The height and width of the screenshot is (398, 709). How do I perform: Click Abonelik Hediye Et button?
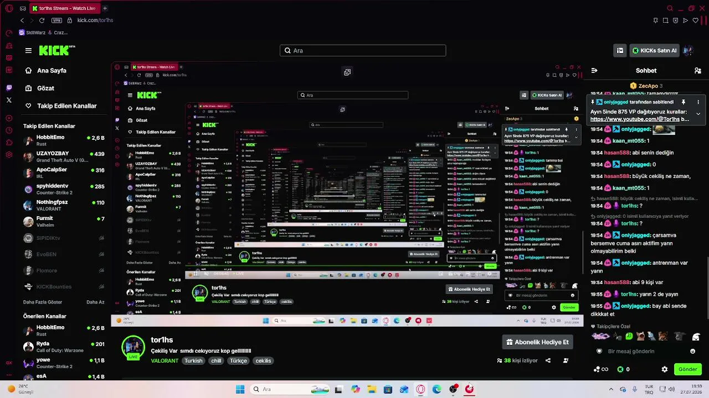[x=537, y=342]
